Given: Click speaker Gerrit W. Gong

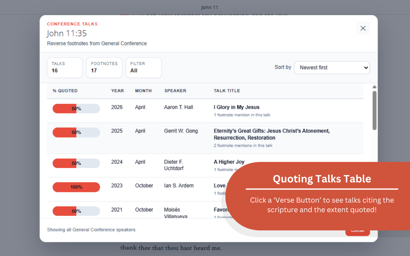Looking at the screenshot, I should point(181,131).
